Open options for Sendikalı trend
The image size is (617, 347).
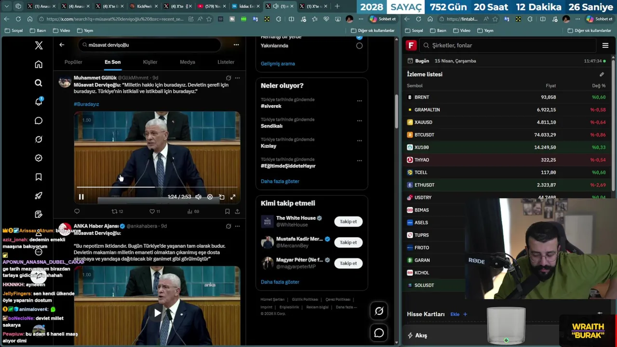pyautogui.click(x=359, y=120)
